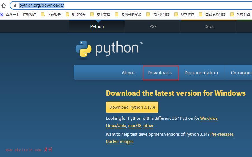Open the About menu item
252x157 pixels.
pos(128,73)
